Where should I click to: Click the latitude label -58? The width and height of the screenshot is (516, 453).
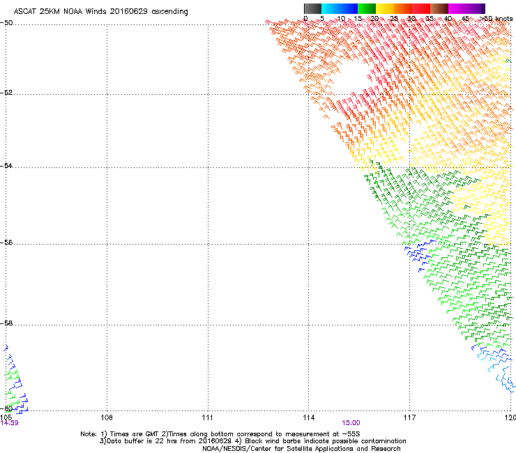[x=6, y=323]
